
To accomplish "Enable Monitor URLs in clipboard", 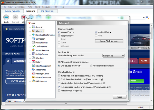I will pos(59,90).
